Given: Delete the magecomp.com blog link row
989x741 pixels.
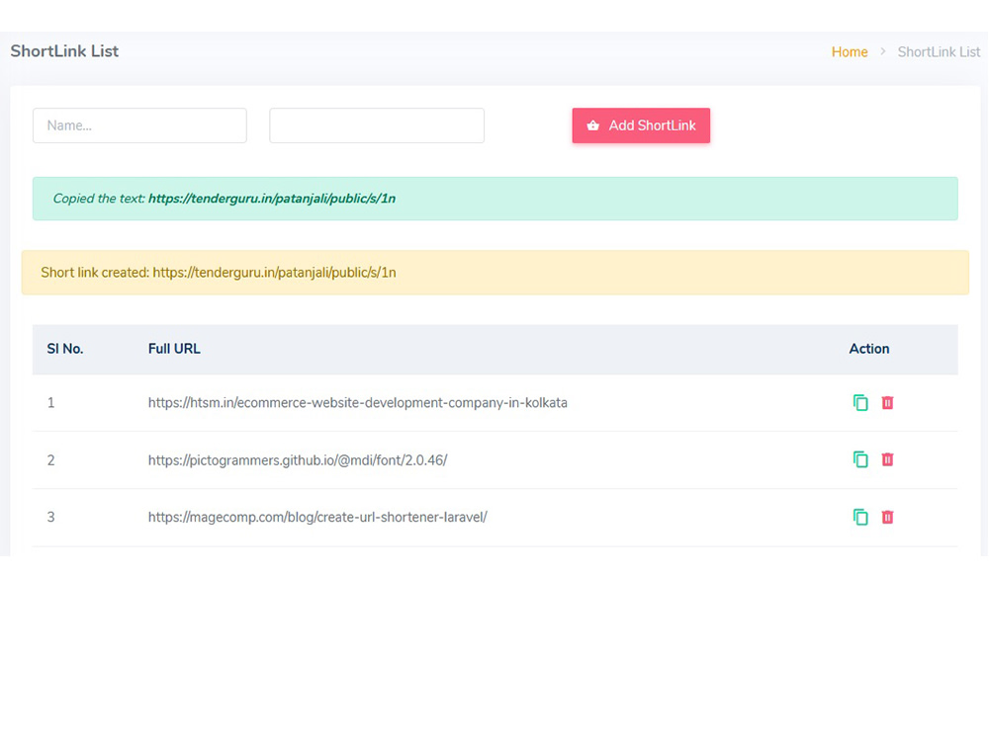Looking at the screenshot, I should pyautogui.click(x=887, y=517).
